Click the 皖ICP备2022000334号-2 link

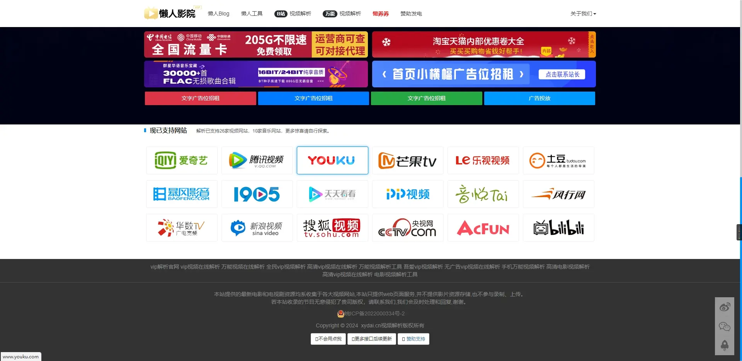[374, 313]
